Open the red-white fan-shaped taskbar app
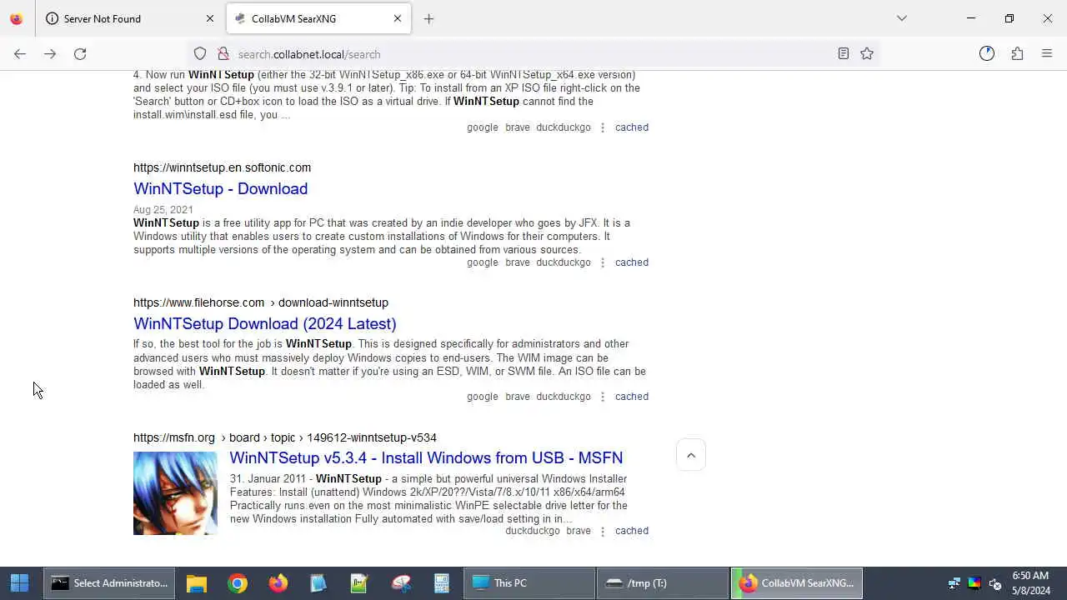This screenshot has width=1067, height=600. pyautogui.click(x=401, y=583)
